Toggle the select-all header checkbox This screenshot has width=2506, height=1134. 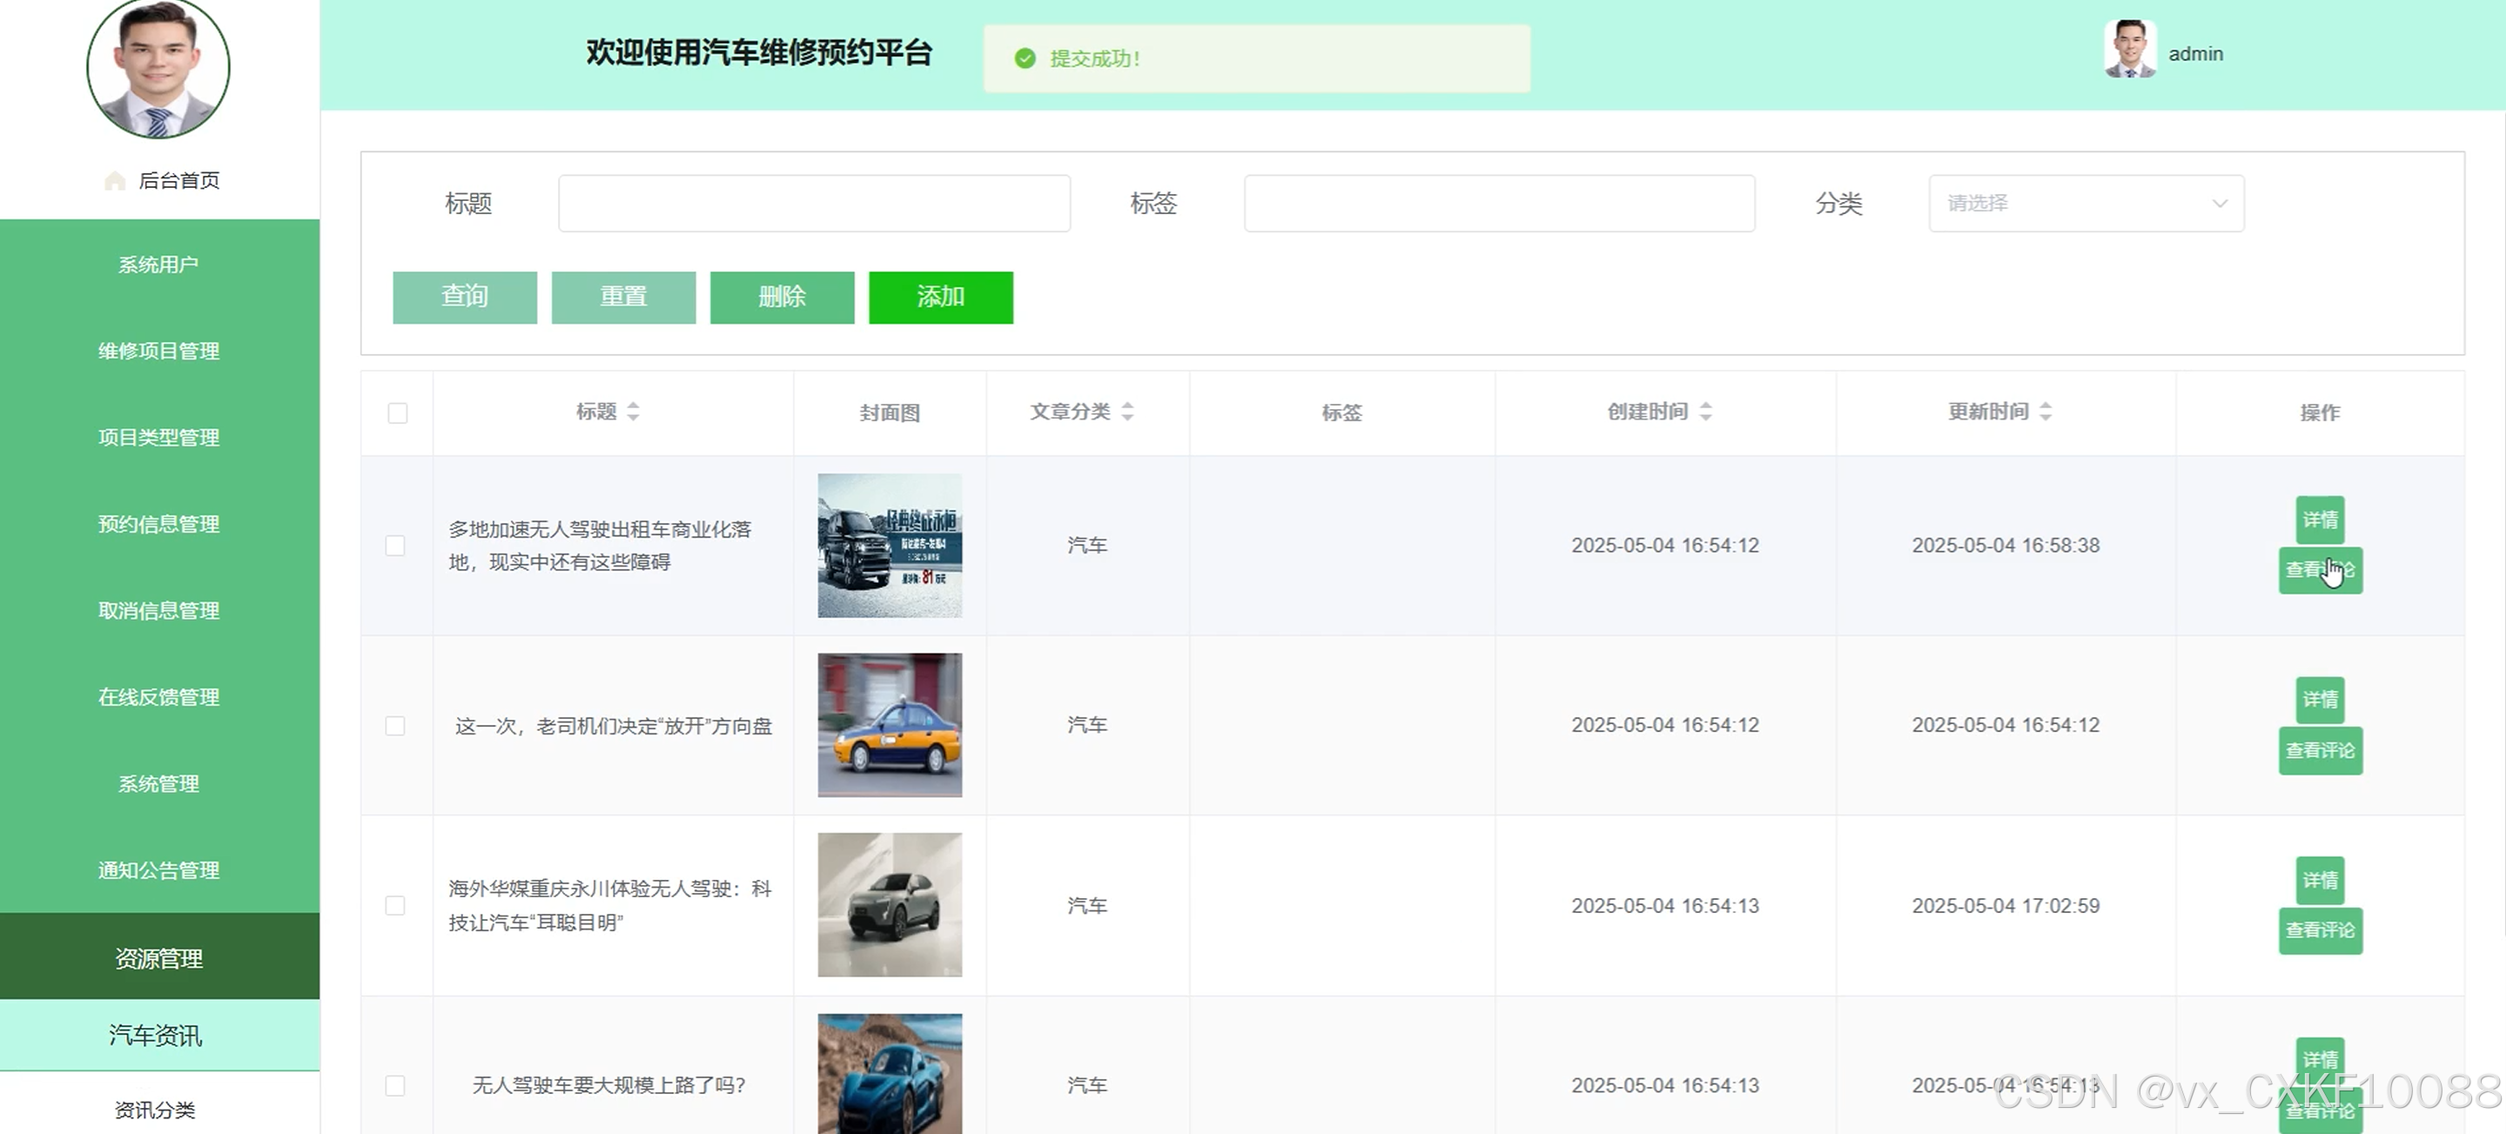pos(397,413)
